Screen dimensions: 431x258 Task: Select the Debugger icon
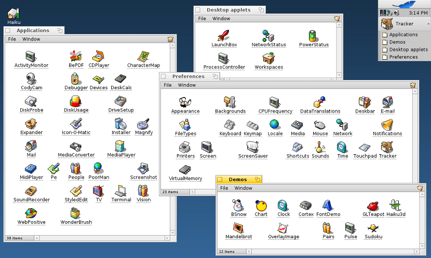(x=75, y=79)
